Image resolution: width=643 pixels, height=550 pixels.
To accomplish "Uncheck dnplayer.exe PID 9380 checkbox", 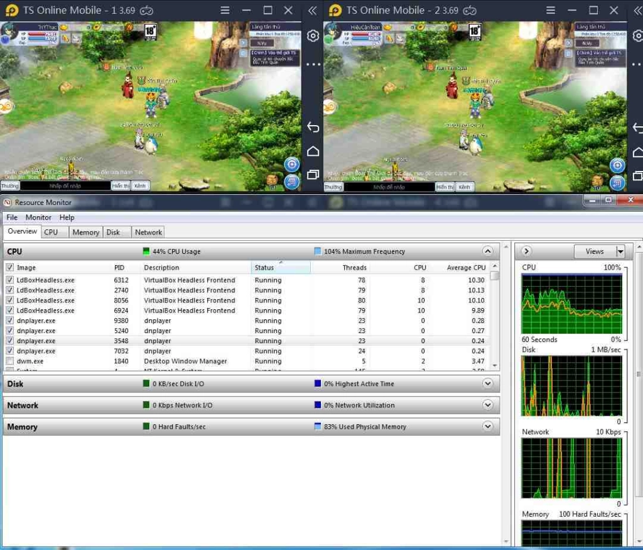I will [10, 321].
